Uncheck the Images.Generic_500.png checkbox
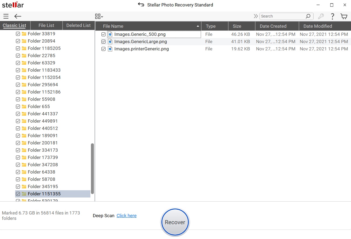 point(103,34)
